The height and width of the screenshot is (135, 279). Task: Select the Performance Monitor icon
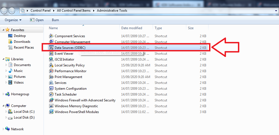click(51, 71)
